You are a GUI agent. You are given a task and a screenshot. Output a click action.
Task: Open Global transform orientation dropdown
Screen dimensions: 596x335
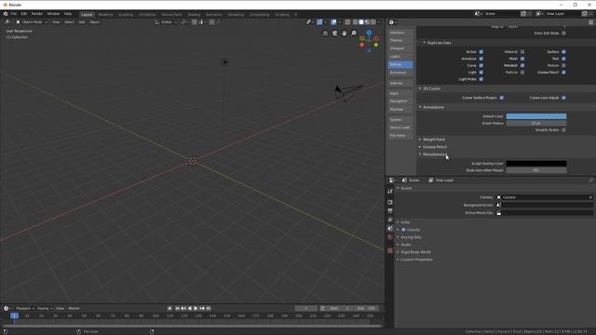point(166,22)
